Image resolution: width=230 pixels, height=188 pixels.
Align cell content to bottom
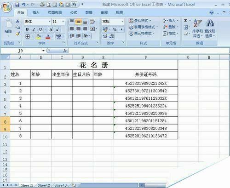click(x=85, y=22)
